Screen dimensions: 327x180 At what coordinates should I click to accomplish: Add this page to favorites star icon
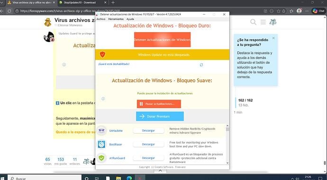[x=278, y=11]
